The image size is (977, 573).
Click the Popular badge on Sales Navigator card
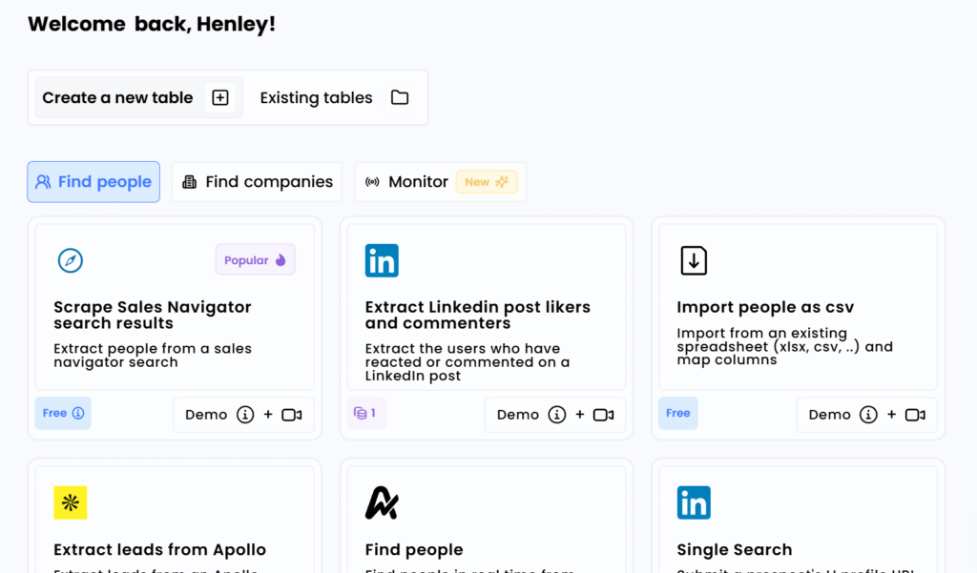click(255, 260)
